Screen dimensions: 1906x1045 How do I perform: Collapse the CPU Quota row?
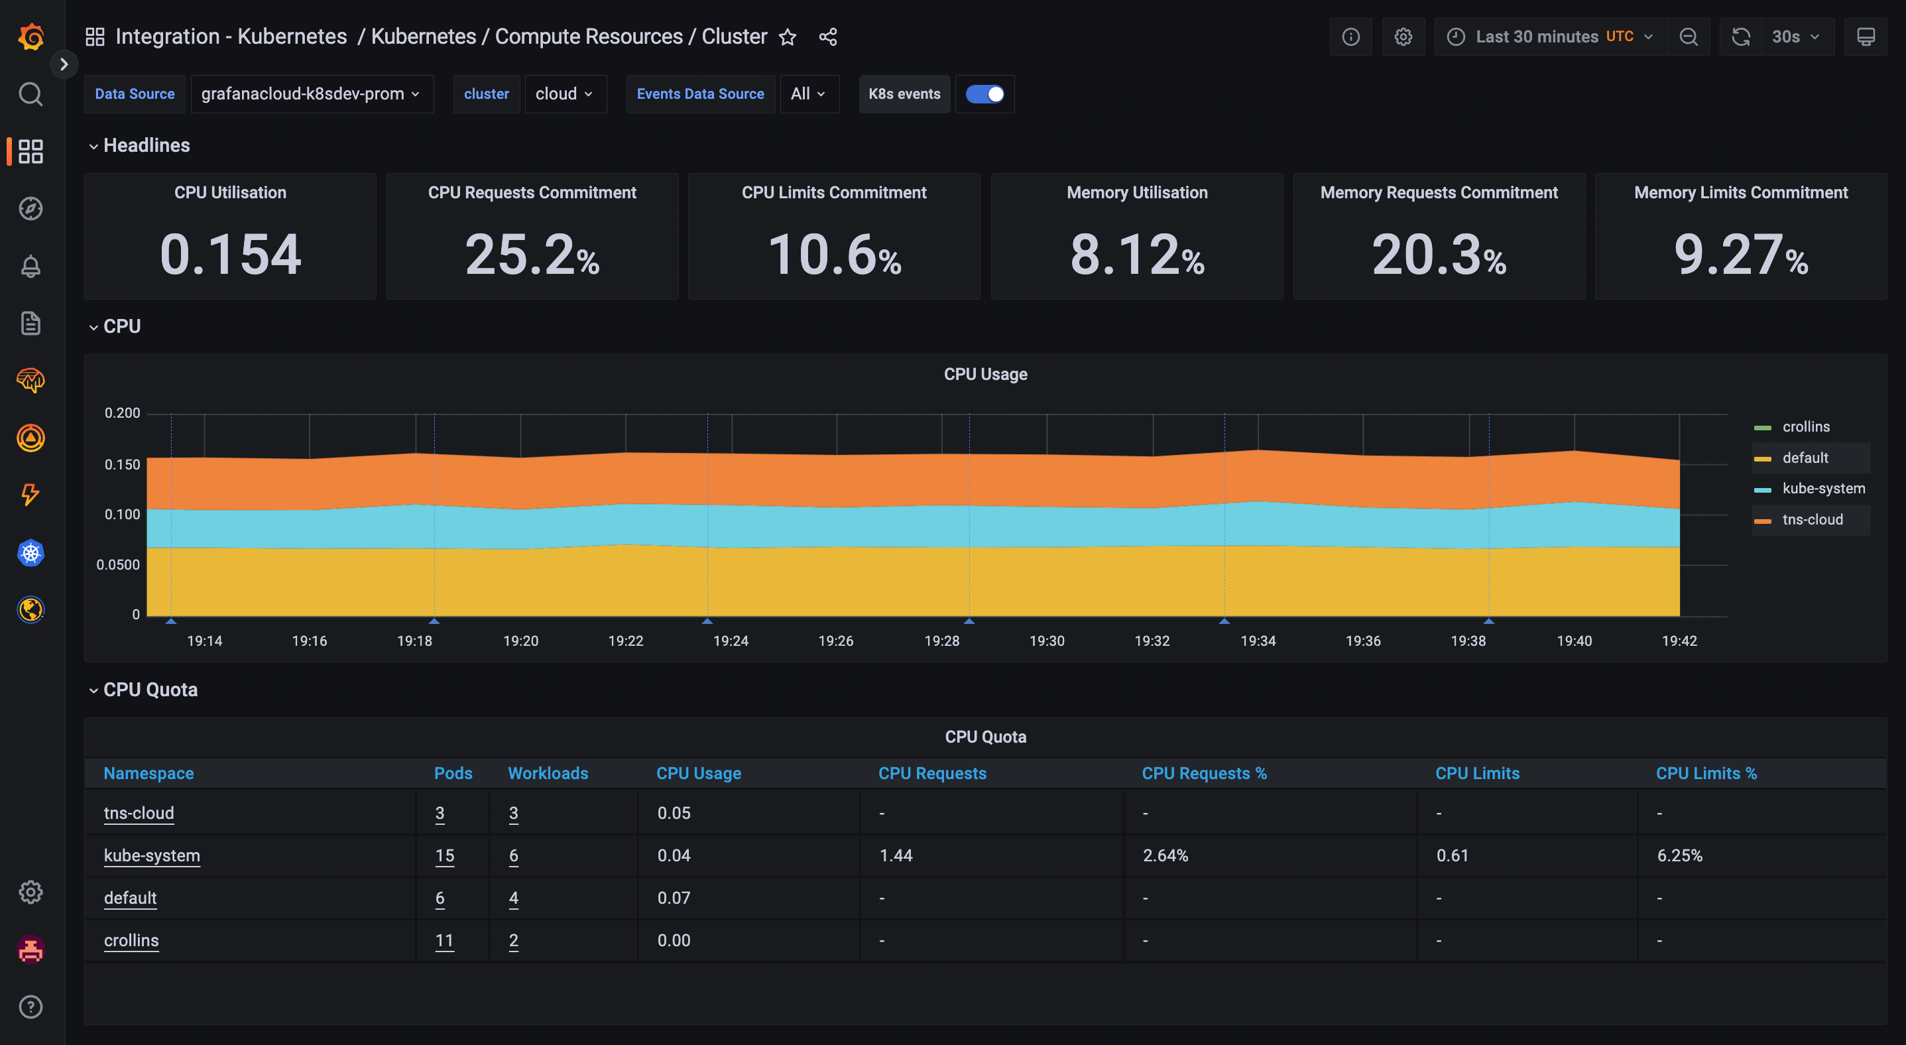tap(144, 690)
